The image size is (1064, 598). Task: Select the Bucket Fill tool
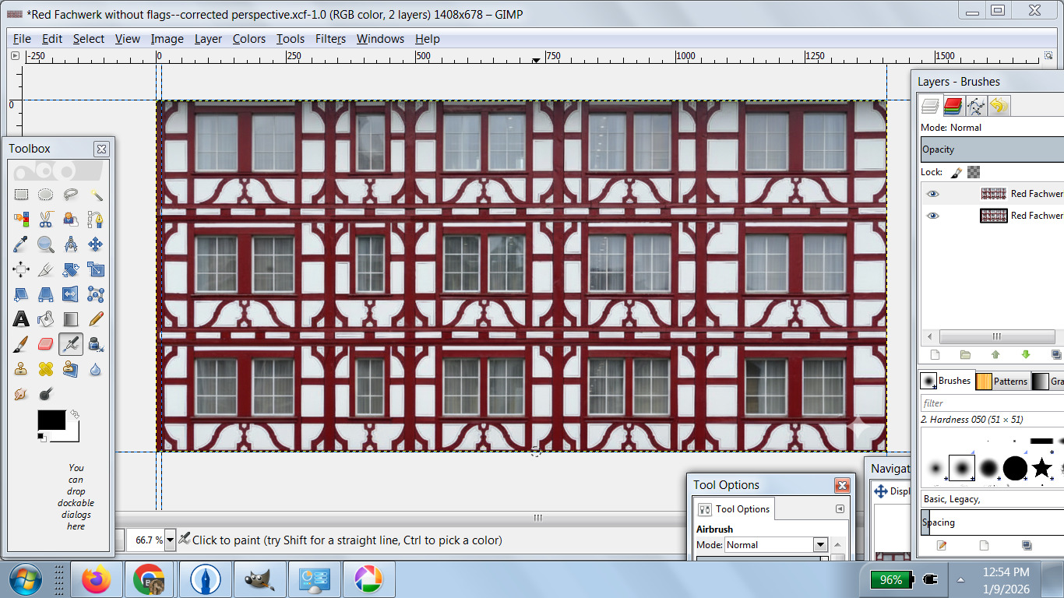pos(46,319)
